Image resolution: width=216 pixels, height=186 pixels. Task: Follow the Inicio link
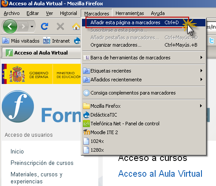17,151
